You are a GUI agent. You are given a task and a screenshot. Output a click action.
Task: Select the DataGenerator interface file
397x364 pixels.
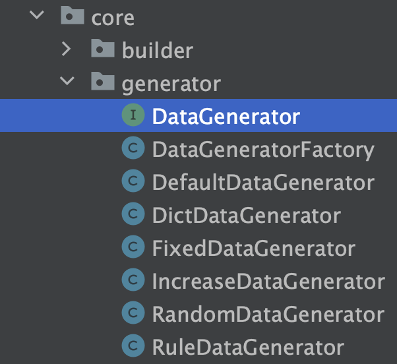pos(226,117)
